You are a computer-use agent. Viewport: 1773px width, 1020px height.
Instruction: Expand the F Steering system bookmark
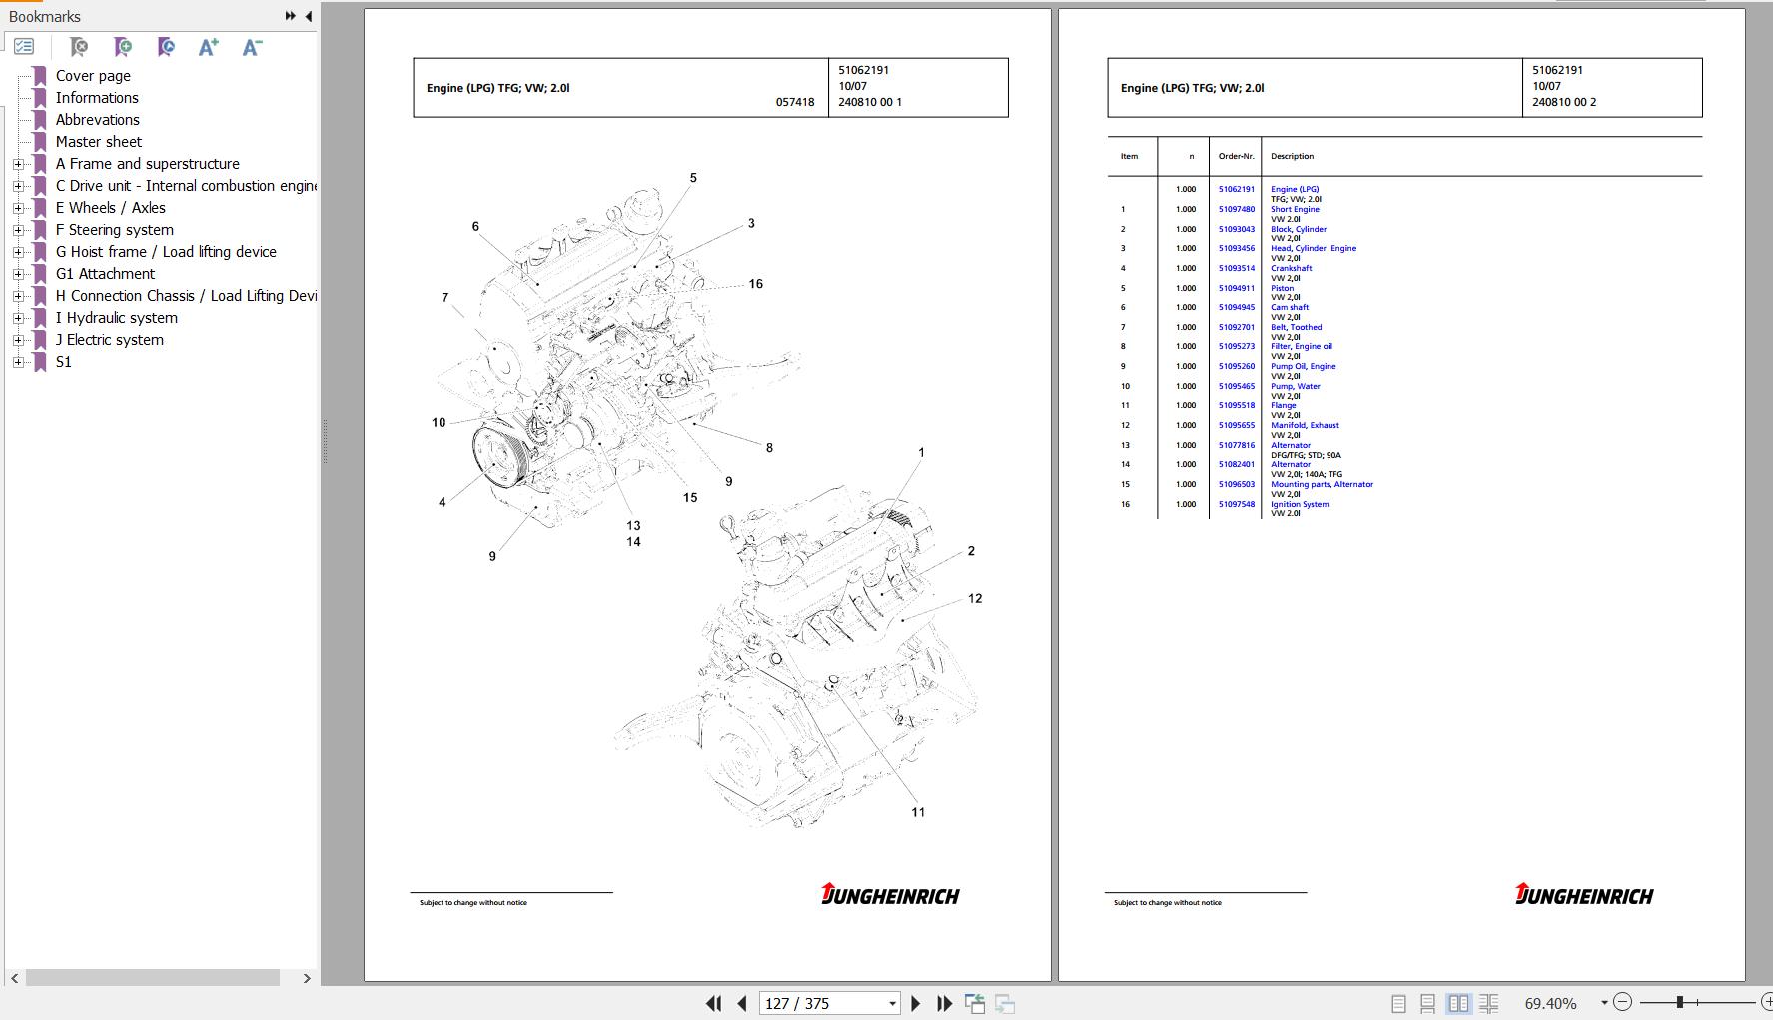[x=18, y=230]
